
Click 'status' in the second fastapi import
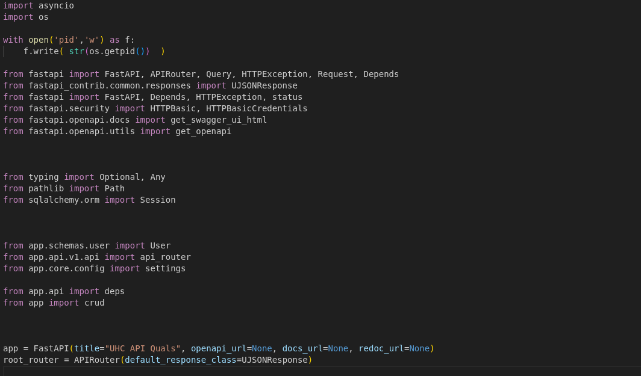(x=287, y=97)
